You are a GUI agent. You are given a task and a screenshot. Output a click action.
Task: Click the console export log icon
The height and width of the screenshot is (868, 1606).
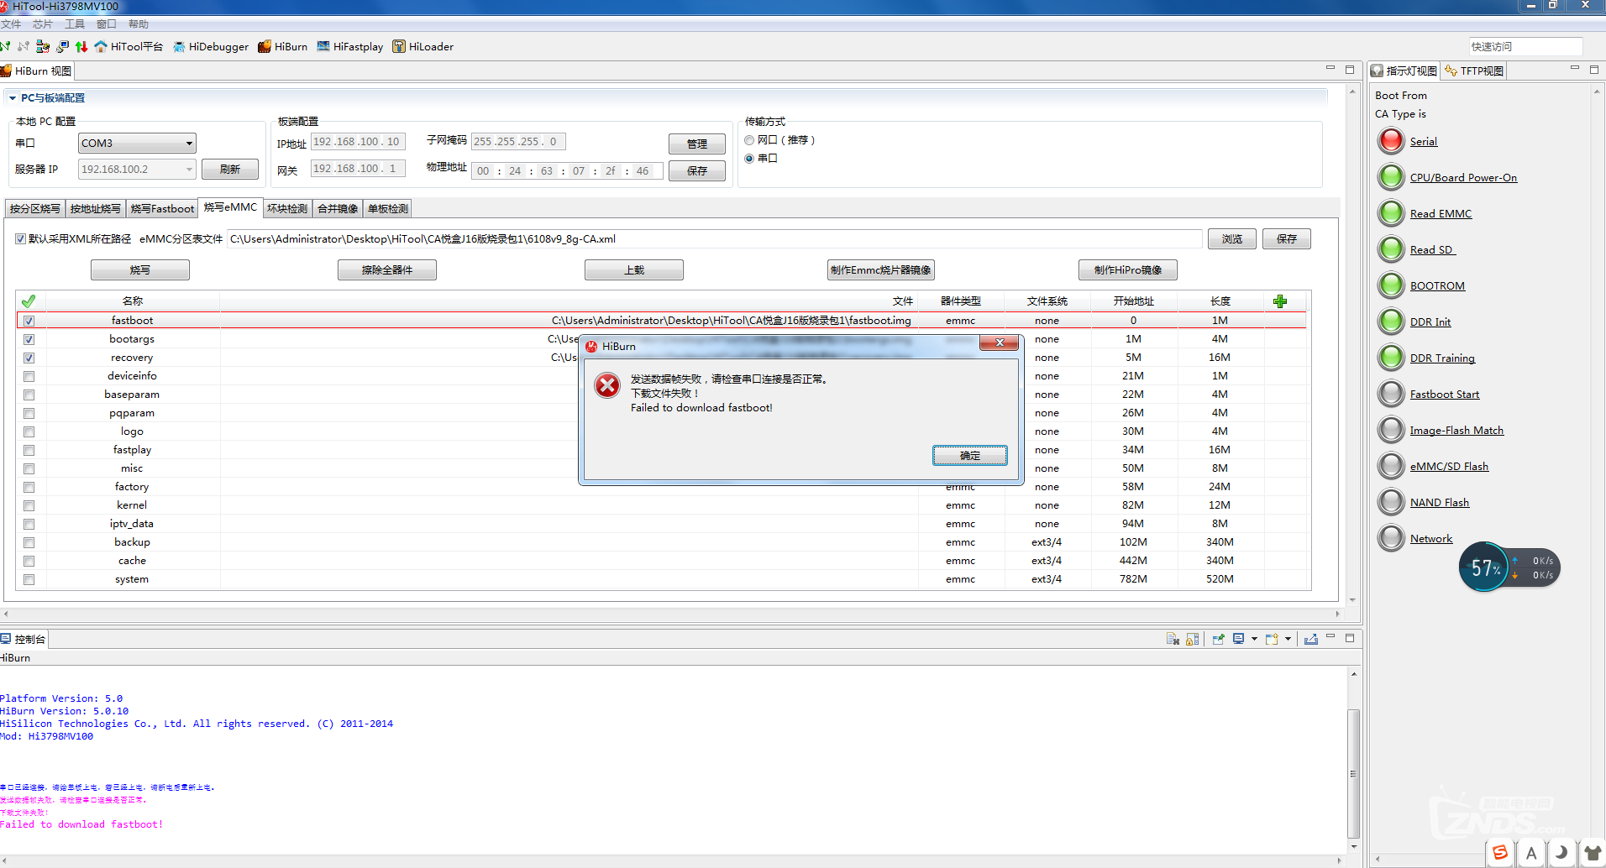pos(1310,639)
